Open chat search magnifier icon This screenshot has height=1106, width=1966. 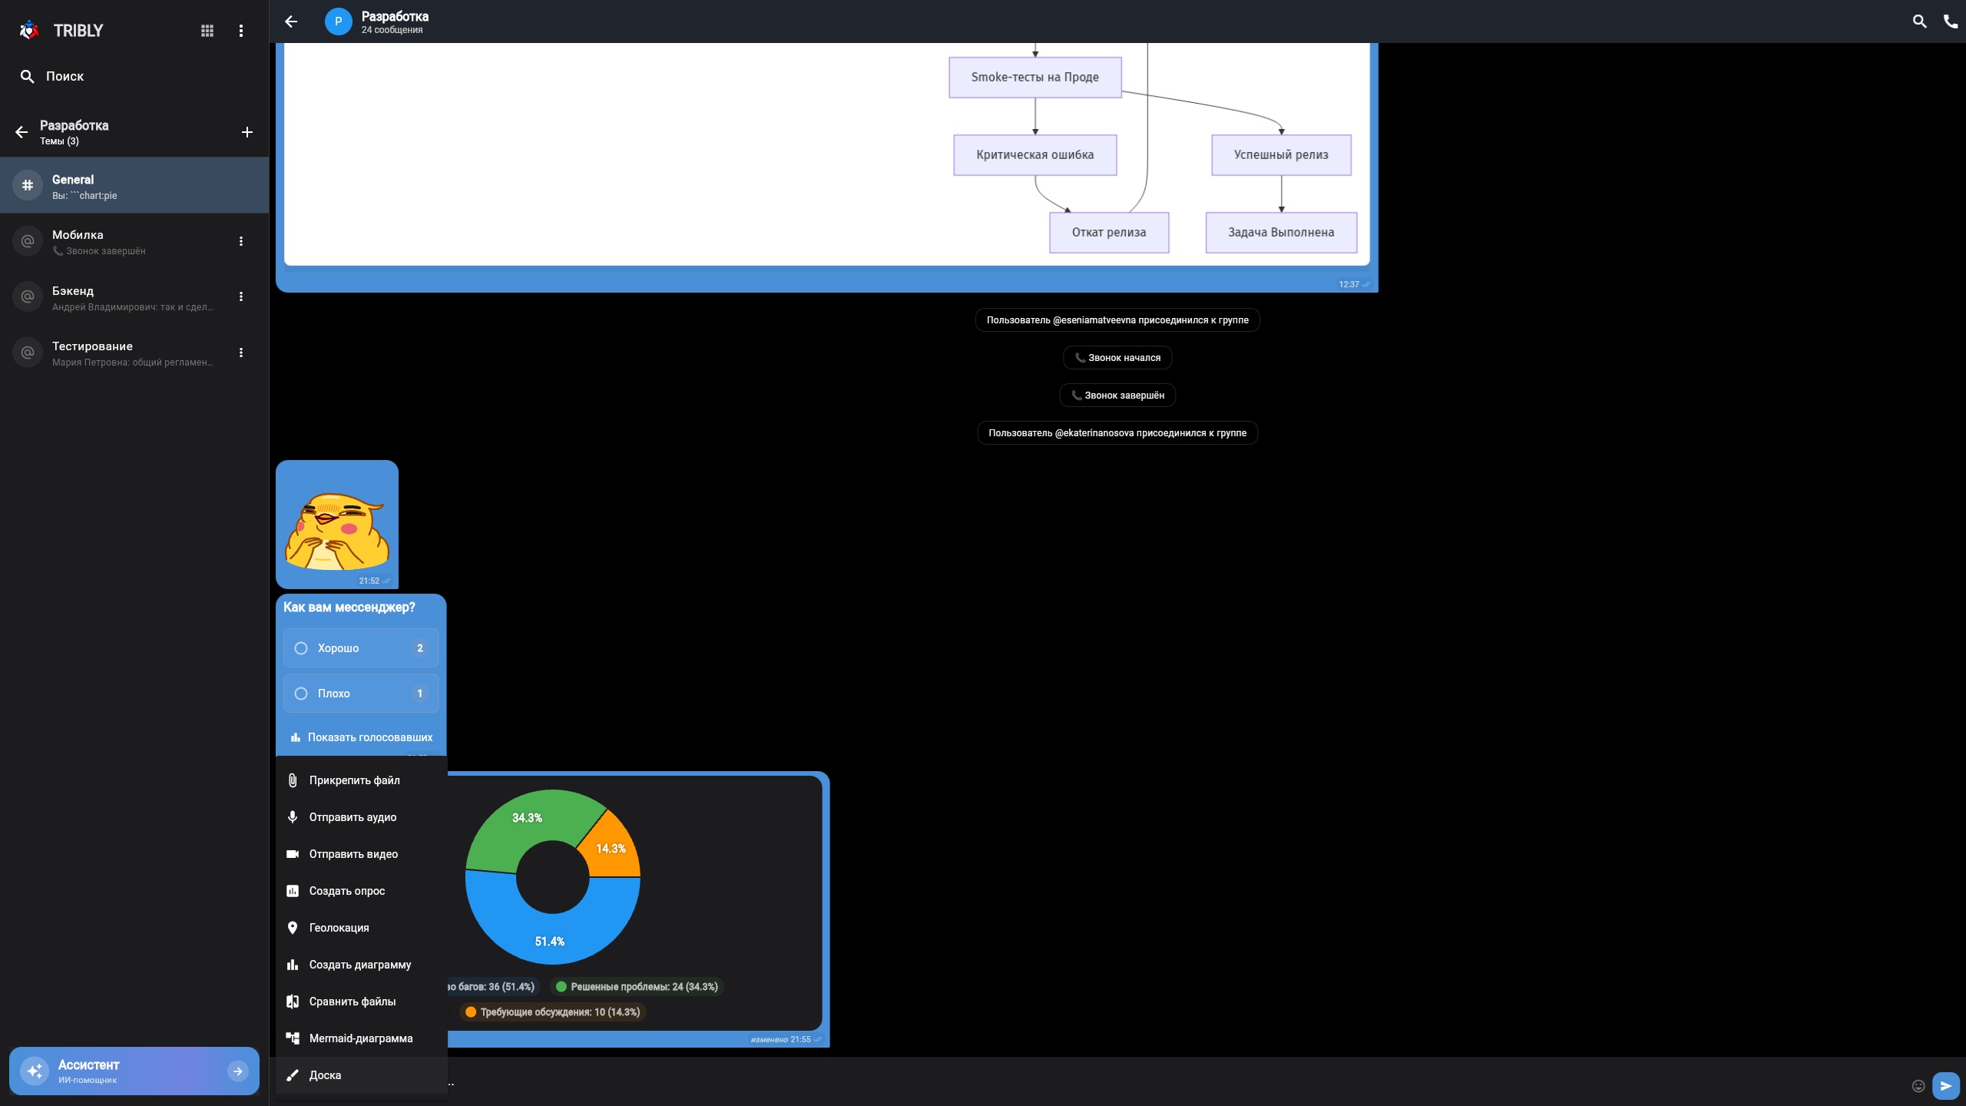[1919, 22]
